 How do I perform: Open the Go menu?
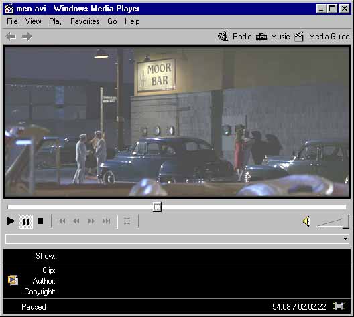(112, 21)
